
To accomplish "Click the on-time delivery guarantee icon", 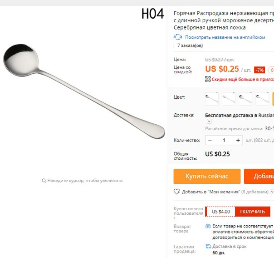I will (208, 246).
